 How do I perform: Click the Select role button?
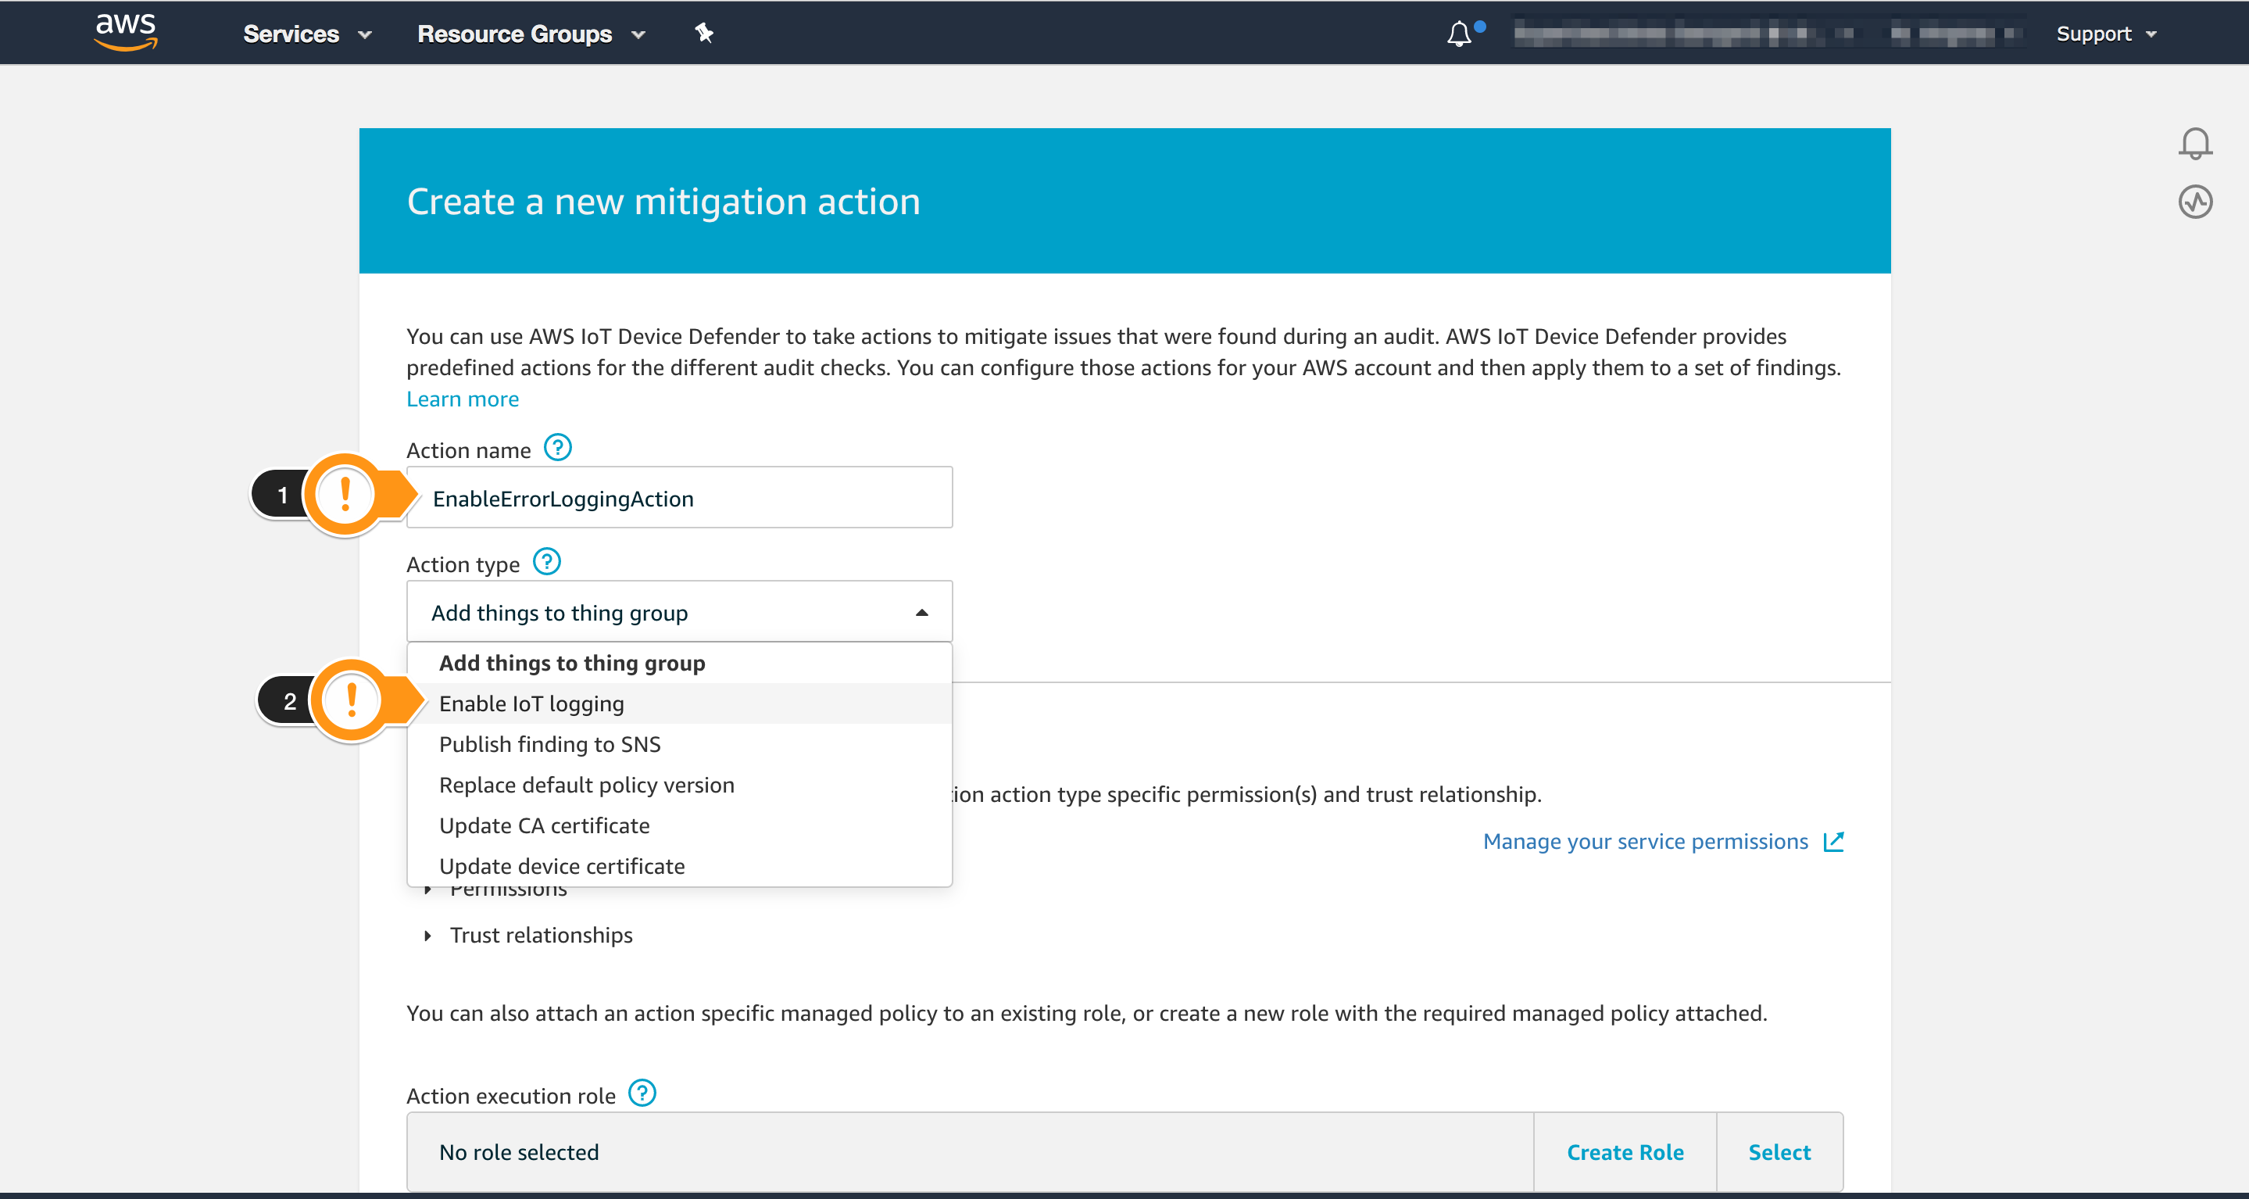click(x=1779, y=1152)
